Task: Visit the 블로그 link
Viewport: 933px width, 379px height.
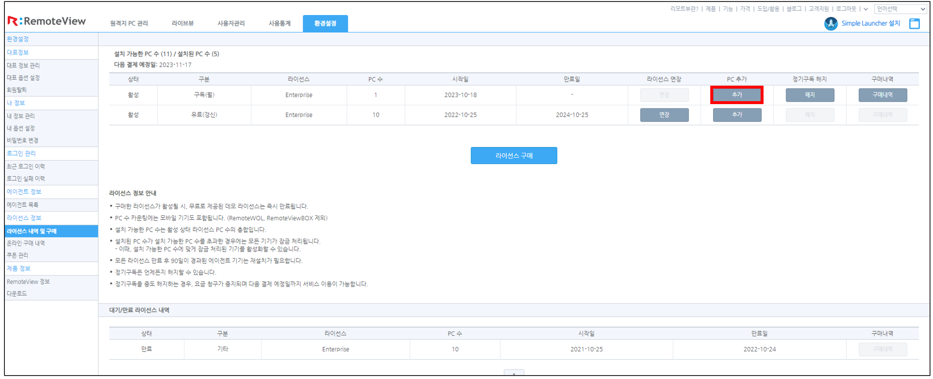Action: pyautogui.click(x=794, y=9)
